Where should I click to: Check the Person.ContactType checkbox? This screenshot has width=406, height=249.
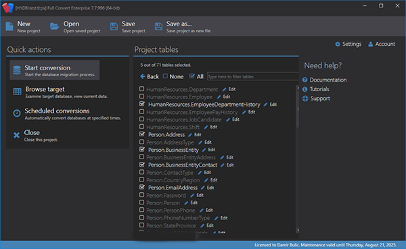point(141,172)
